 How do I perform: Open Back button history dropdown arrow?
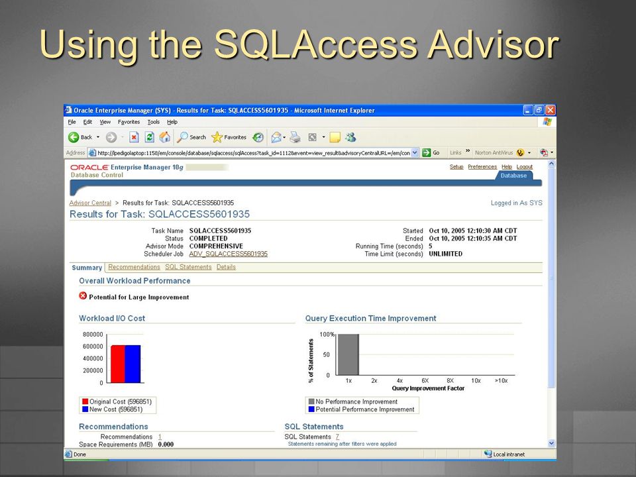click(x=98, y=138)
